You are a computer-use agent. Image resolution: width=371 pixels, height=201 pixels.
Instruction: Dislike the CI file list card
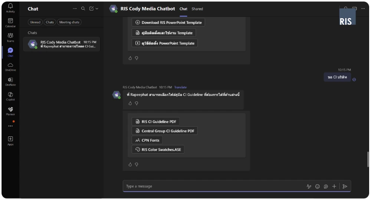pyautogui.click(x=137, y=165)
